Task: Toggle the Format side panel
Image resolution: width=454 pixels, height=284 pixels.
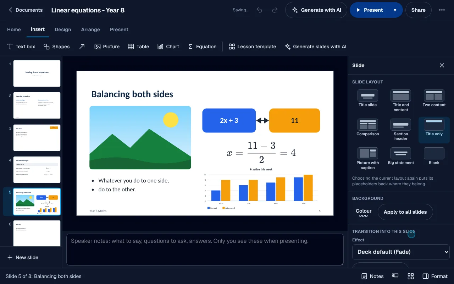Action: [435, 276]
